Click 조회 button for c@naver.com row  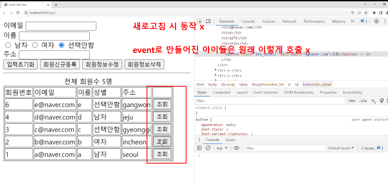[x=162, y=129]
